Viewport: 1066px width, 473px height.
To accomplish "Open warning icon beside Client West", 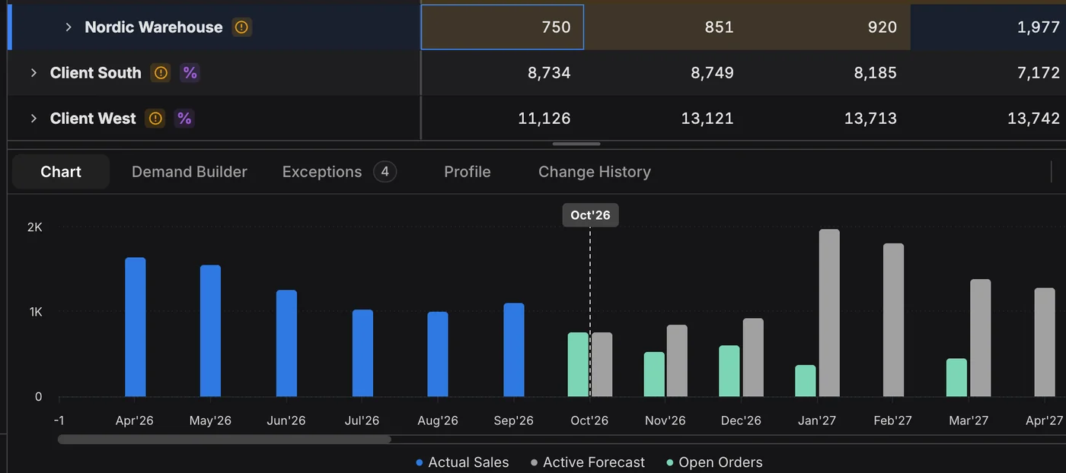I will (155, 119).
